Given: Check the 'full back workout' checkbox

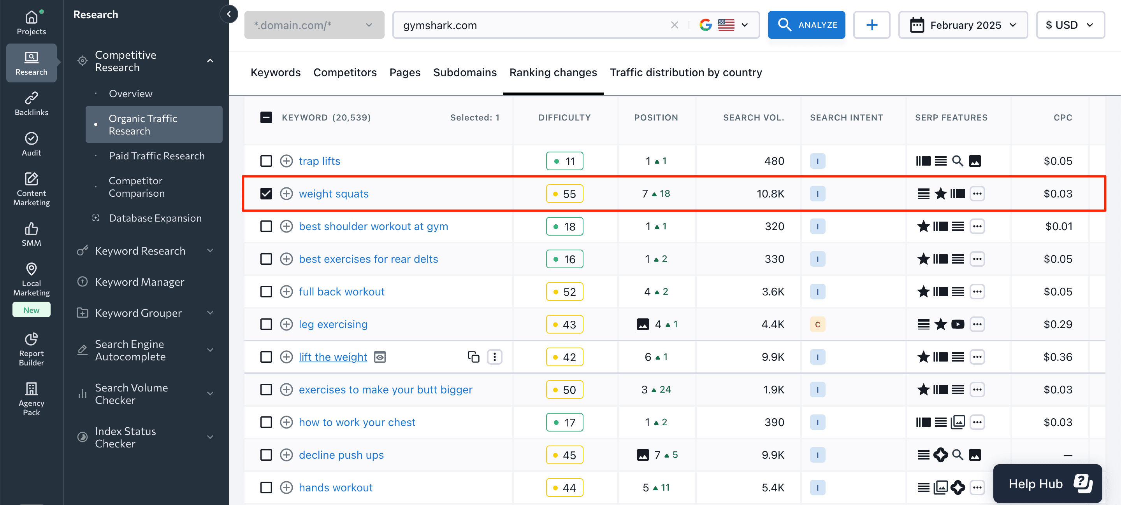Looking at the screenshot, I should 266,292.
